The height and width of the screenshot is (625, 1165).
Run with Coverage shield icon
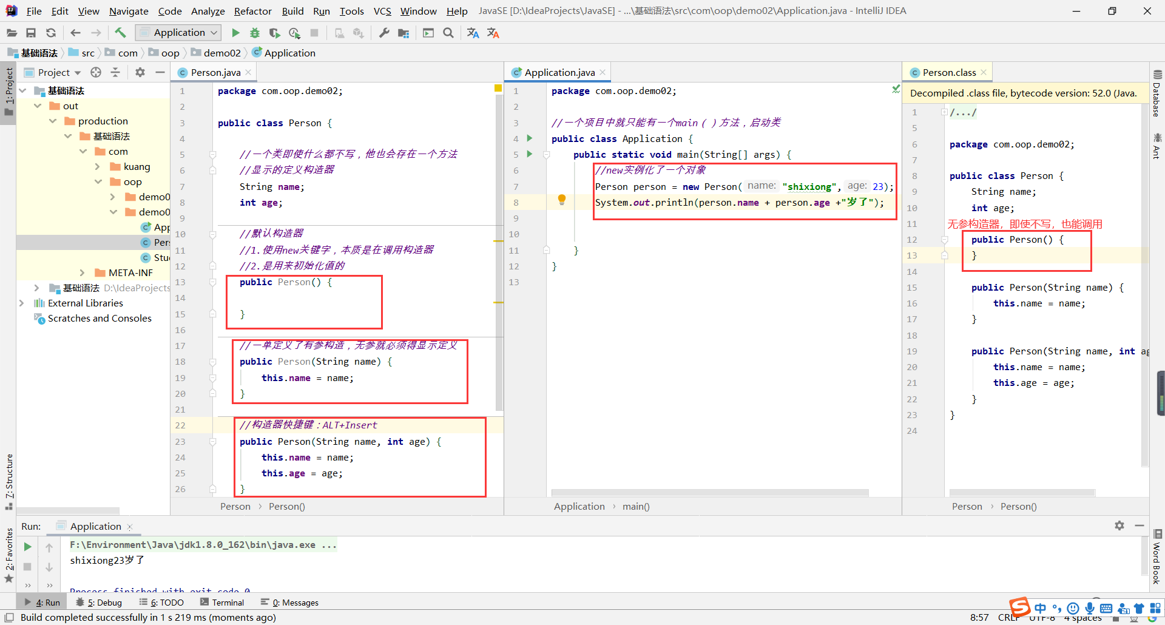[x=274, y=33]
